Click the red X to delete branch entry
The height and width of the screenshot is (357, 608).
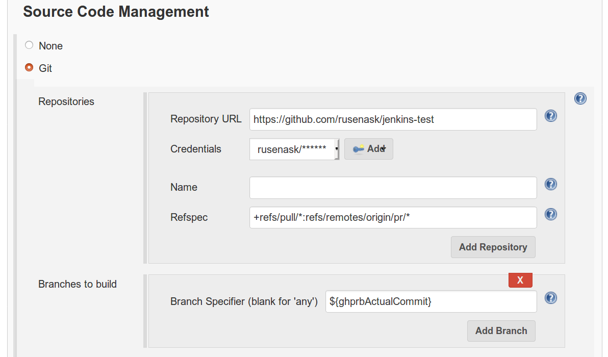point(520,280)
